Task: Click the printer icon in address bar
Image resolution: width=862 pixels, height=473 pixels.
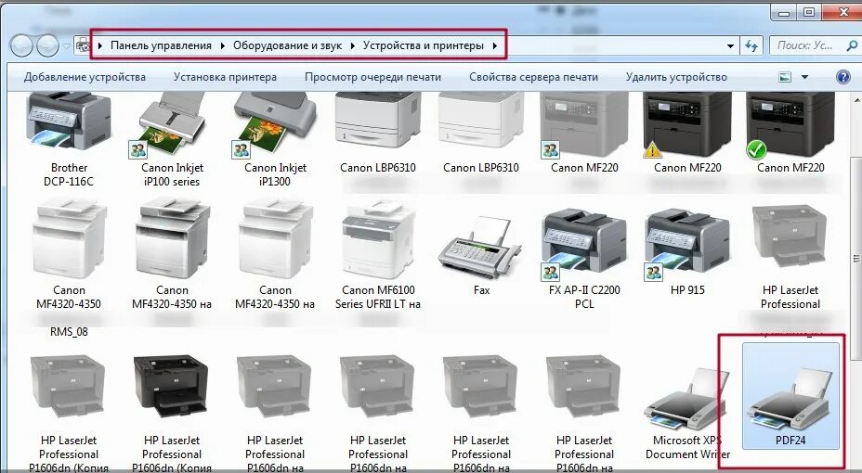Action: [84, 45]
